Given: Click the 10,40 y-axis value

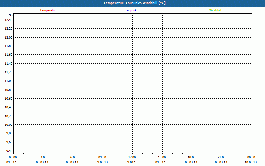Looking at the screenshot, I should pos(9,107).
